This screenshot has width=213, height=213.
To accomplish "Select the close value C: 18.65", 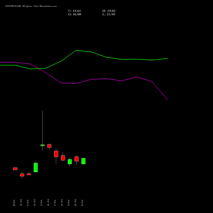I will pyautogui.click(x=75, y=11).
